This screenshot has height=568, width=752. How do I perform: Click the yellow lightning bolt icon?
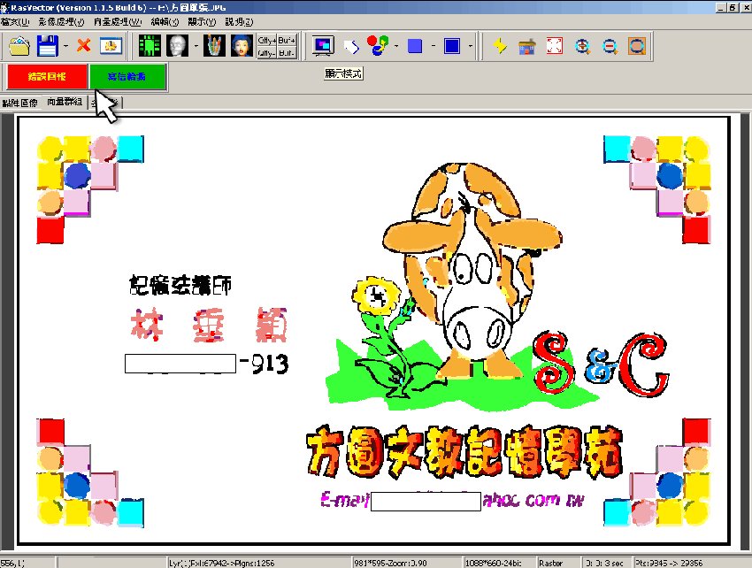(500, 46)
